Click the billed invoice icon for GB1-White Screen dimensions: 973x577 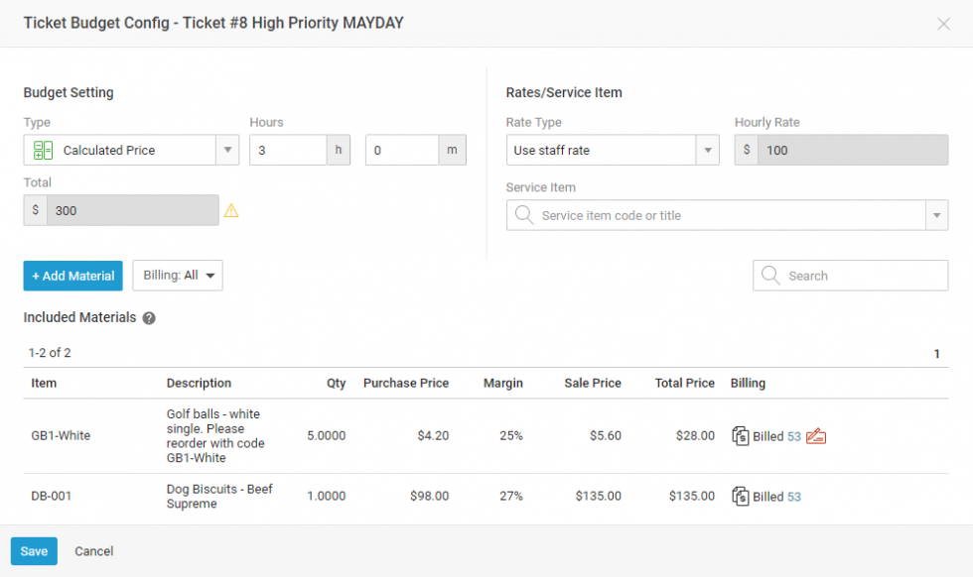click(740, 436)
